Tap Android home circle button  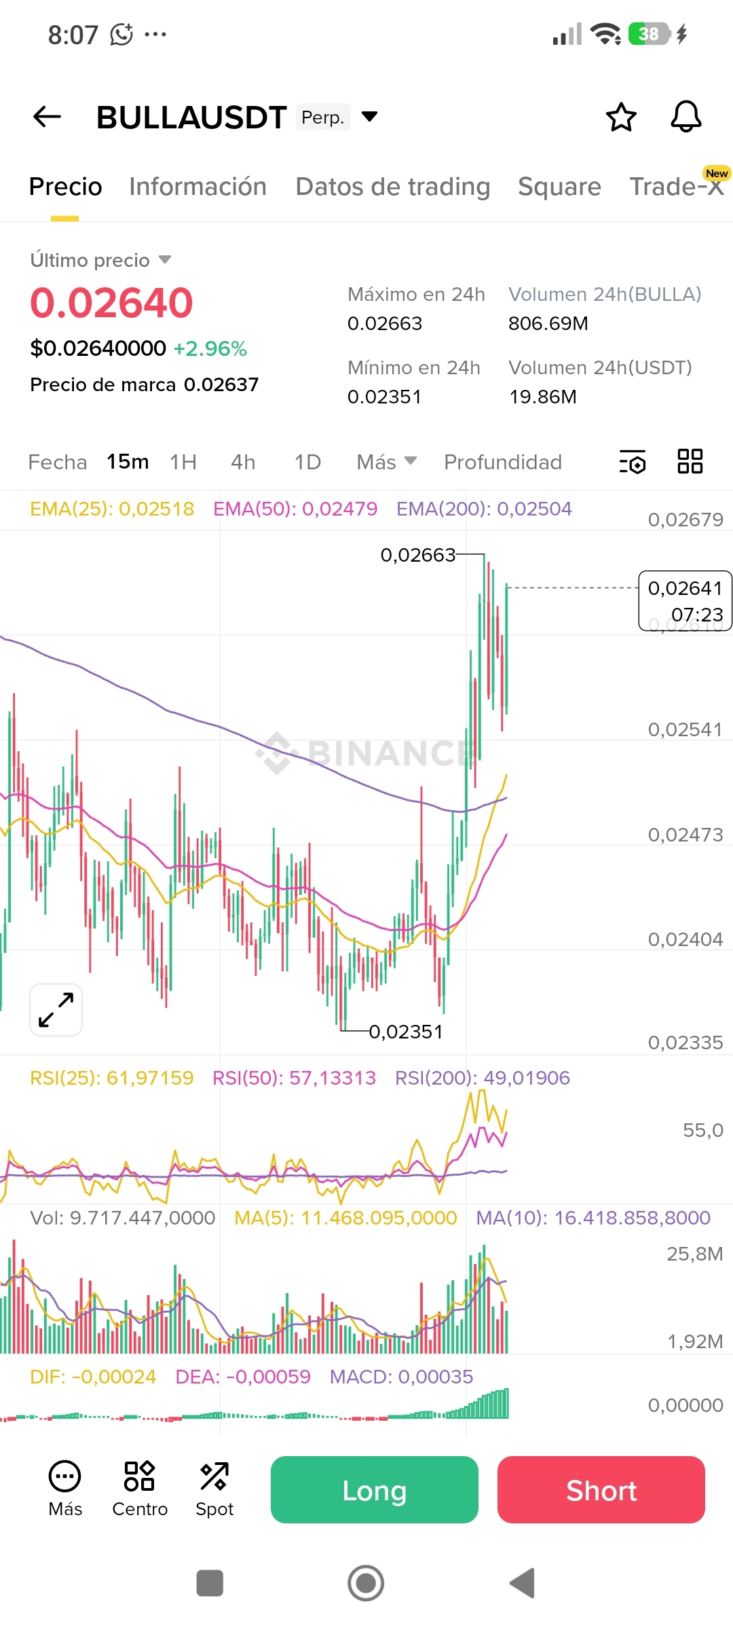coord(366,1583)
